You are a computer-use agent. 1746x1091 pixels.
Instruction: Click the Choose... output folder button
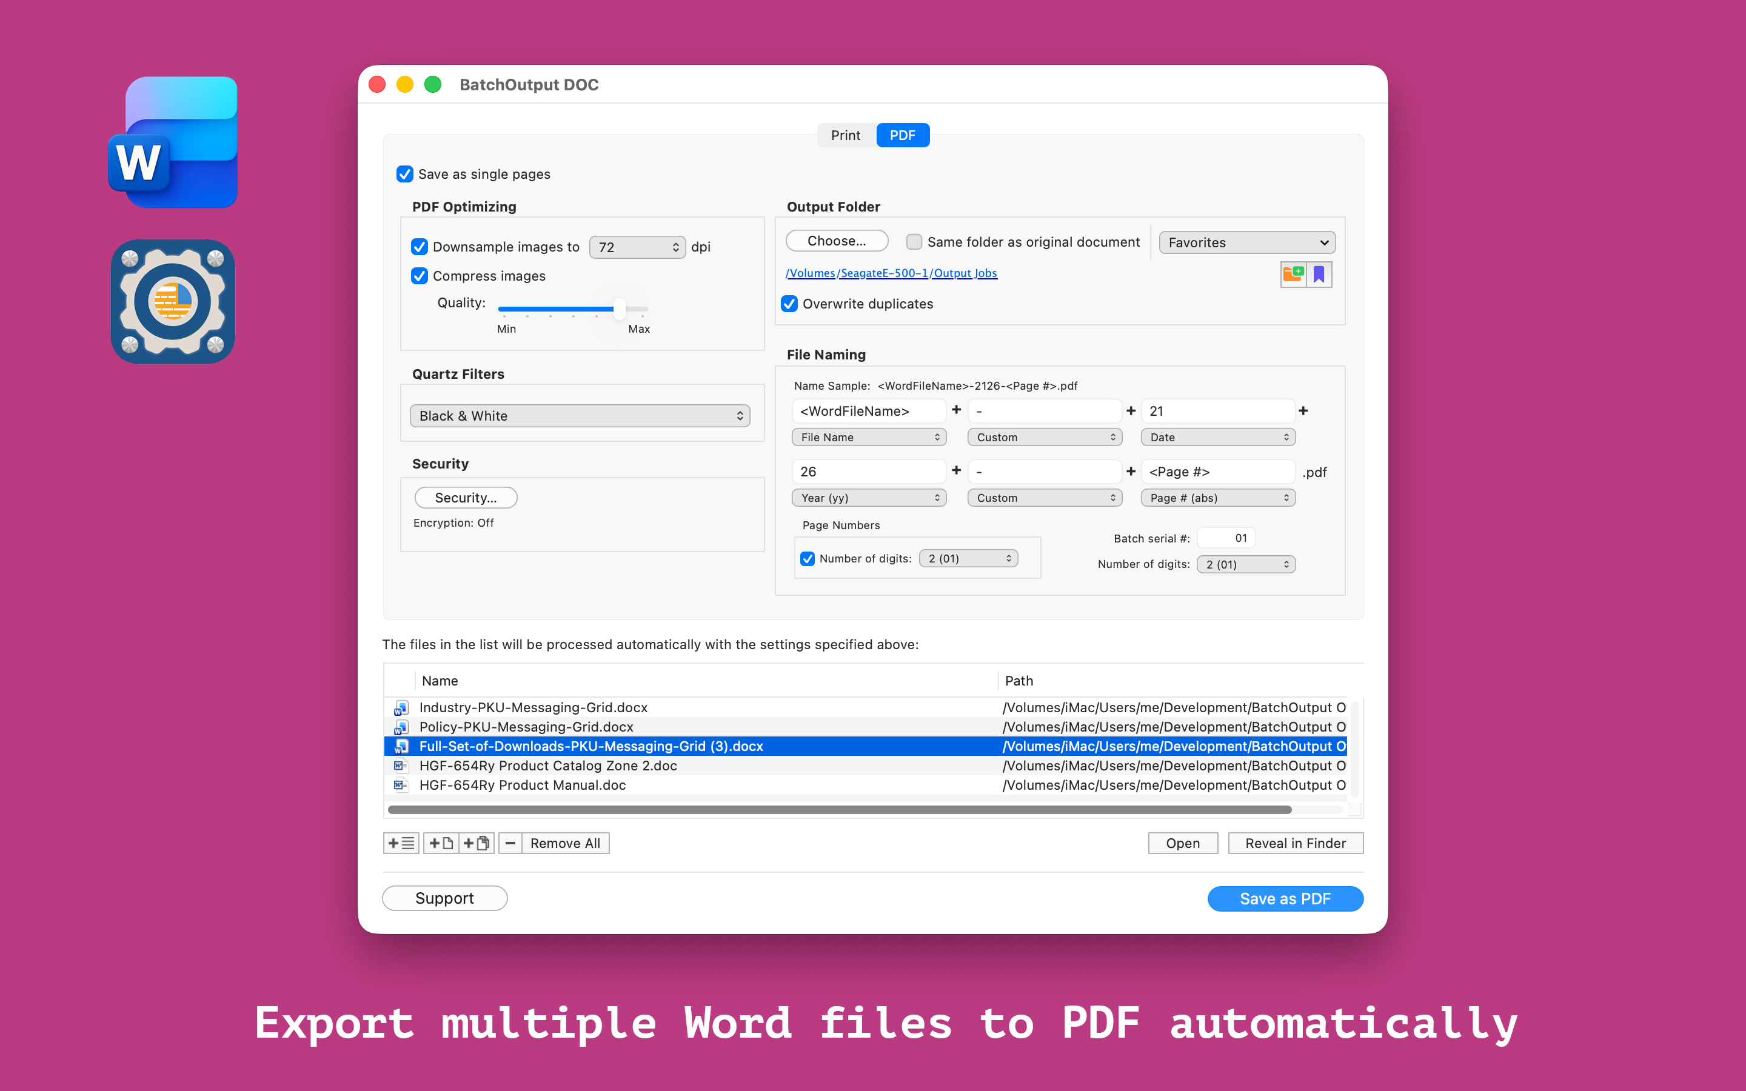[836, 241]
